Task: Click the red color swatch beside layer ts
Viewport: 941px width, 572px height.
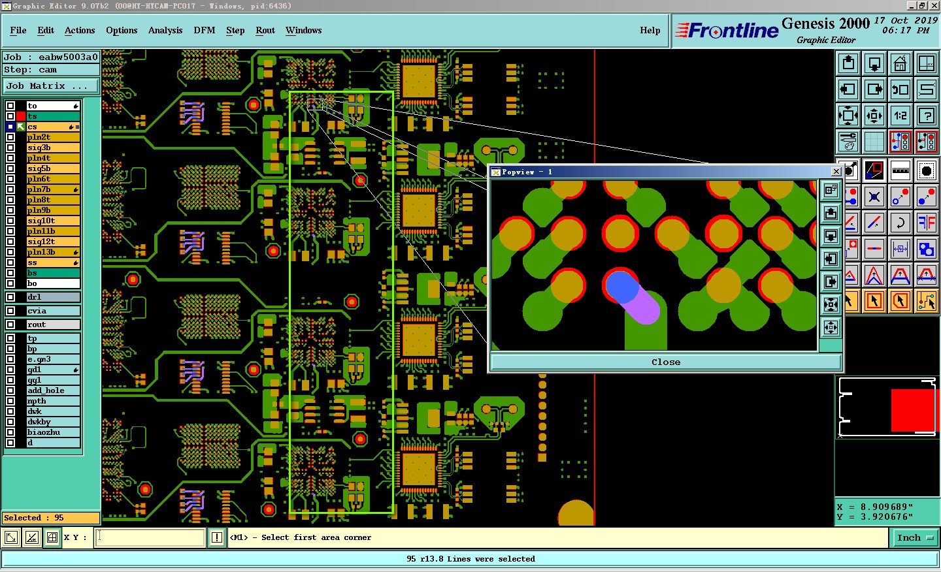Action: click(21, 116)
